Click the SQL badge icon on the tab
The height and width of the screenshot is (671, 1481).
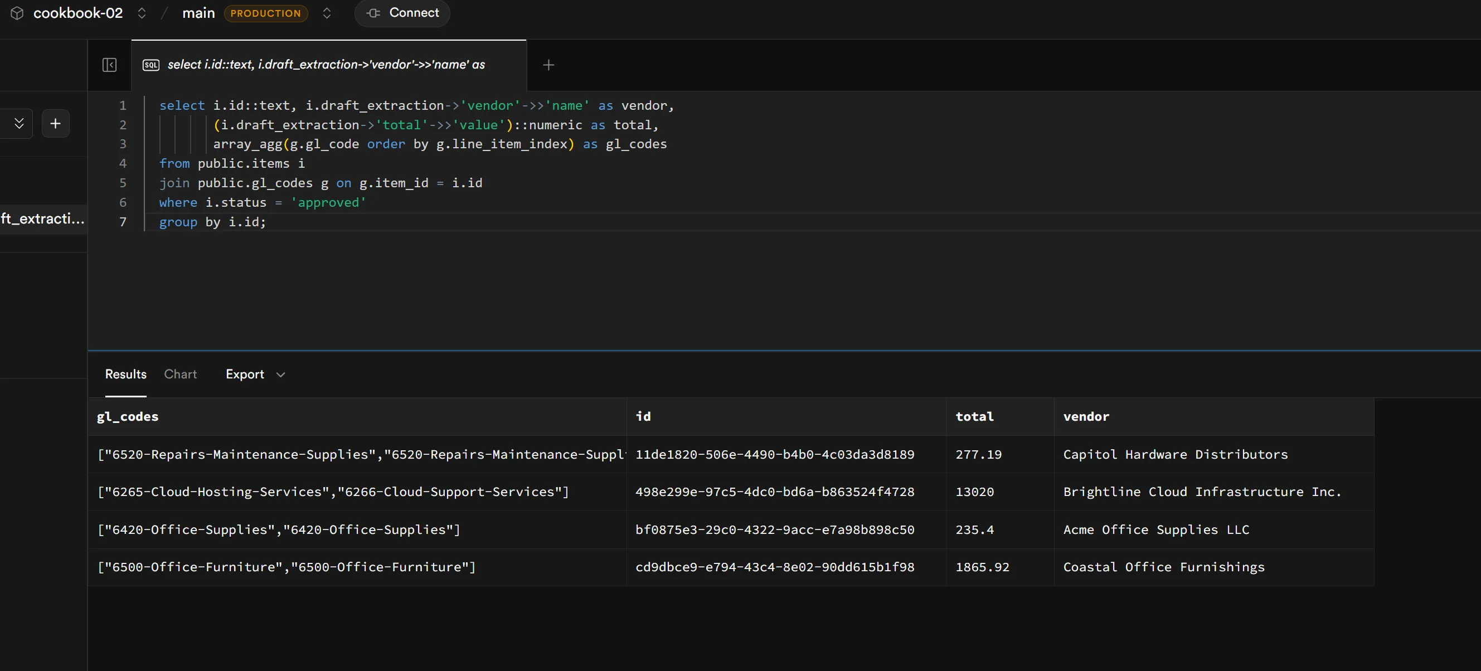coord(150,65)
